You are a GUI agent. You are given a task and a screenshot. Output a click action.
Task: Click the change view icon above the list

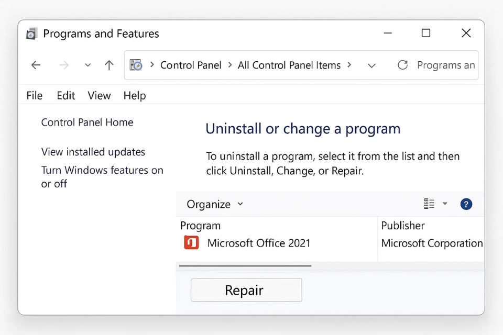tap(428, 204)
